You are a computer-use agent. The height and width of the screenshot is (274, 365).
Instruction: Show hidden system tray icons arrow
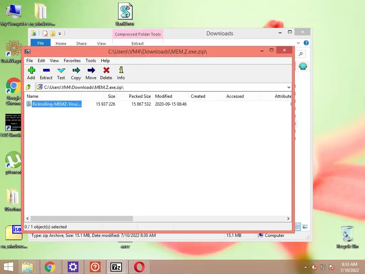[x=305, y=267]
